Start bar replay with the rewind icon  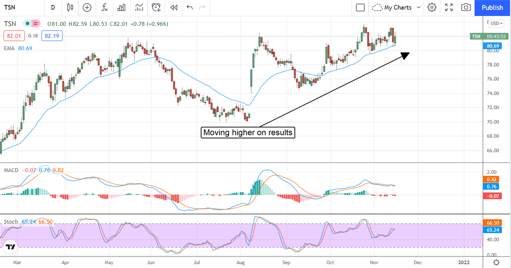(x=174, y=7)
